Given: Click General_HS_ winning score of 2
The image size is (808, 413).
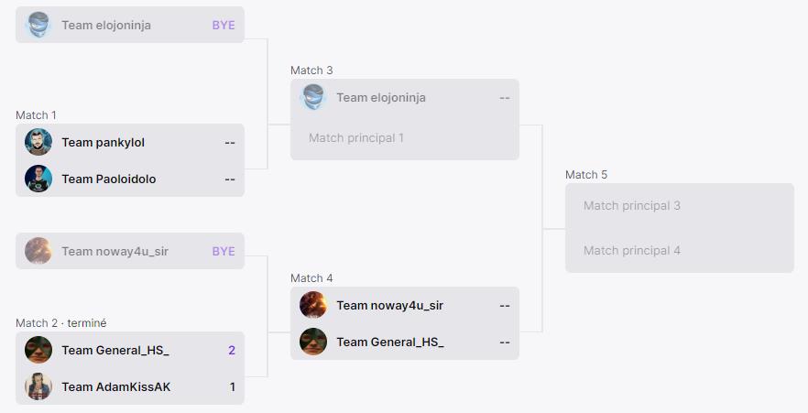Looking at the screenshot, I should [x=232, y=350].
